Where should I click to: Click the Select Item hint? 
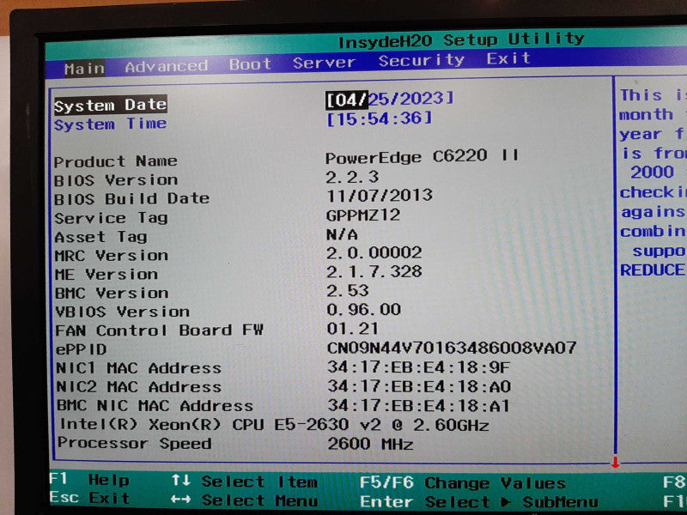coord(245,482)
